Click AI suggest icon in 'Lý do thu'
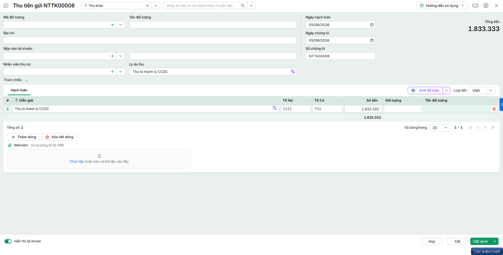The width and height of the screenshot is (503, 255). click(x=293, y=72)
